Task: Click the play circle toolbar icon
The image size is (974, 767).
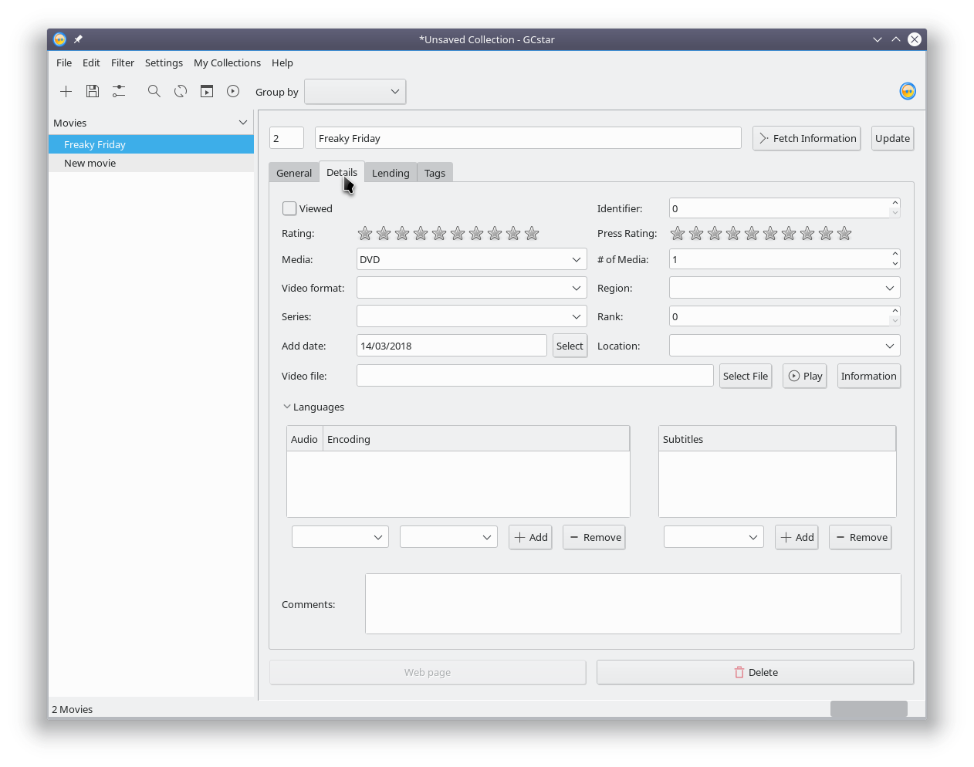Action: point(233,92)
